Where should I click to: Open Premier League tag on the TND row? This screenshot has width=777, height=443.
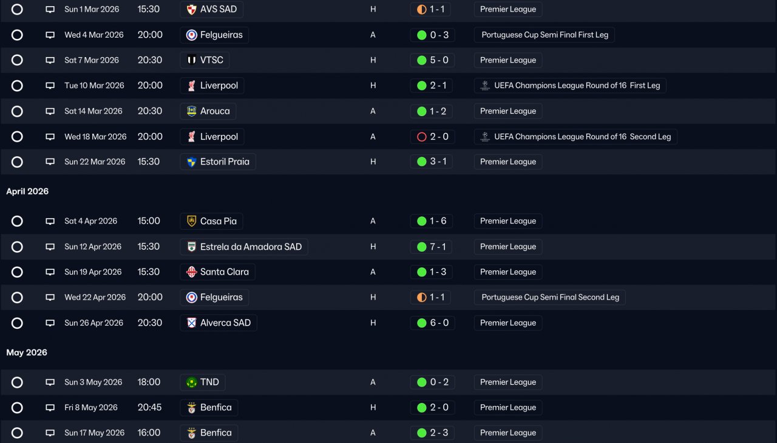pyautogui.click(x=508, y=382)
